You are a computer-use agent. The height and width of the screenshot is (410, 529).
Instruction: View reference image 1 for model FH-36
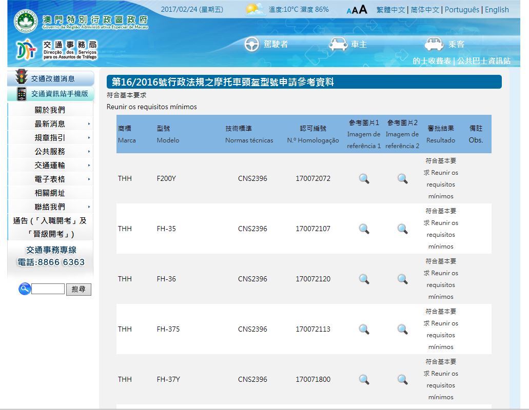pyautogui.click(x=364, y=279)
